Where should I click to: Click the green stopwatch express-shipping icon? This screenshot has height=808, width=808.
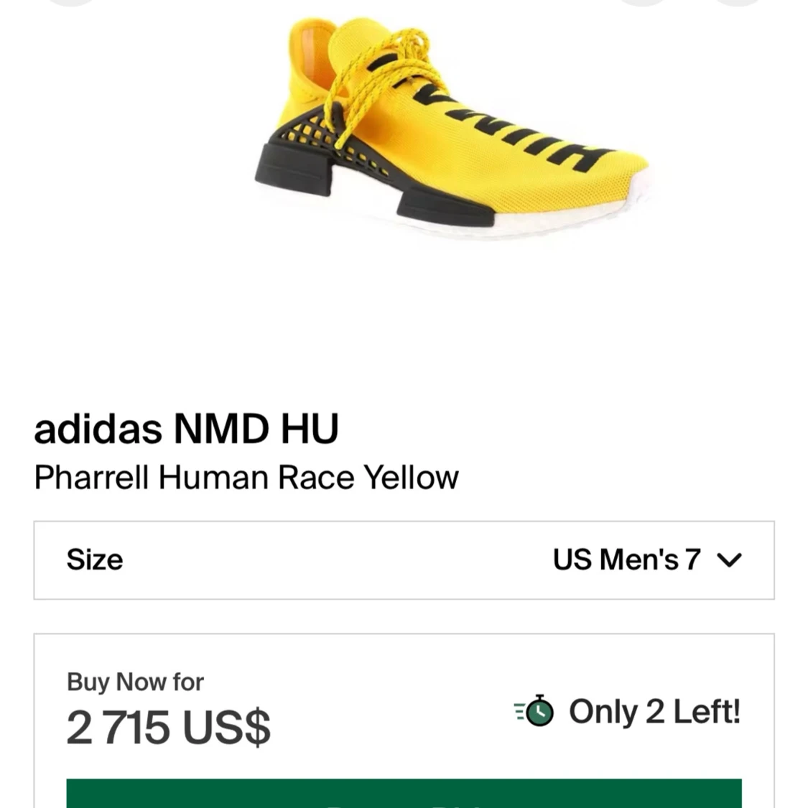534,710
